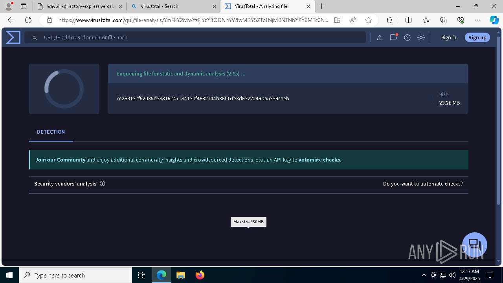This screenshot has height=283, width=503.
Task: Click the analysis progress spinner
Action: click(64, 89)
